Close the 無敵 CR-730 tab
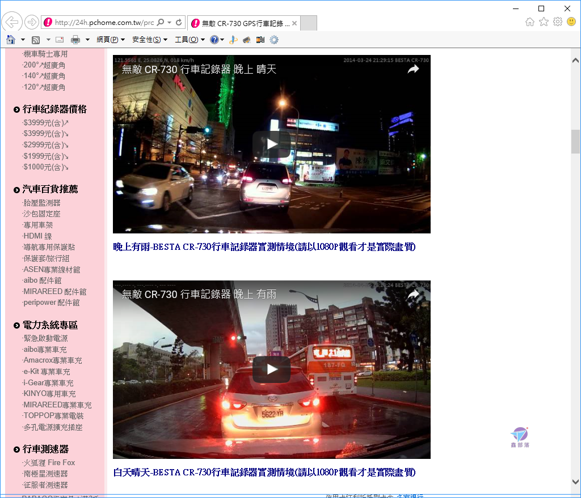The width and height of the screenshot is (581, 498). (x=294, y=23)
